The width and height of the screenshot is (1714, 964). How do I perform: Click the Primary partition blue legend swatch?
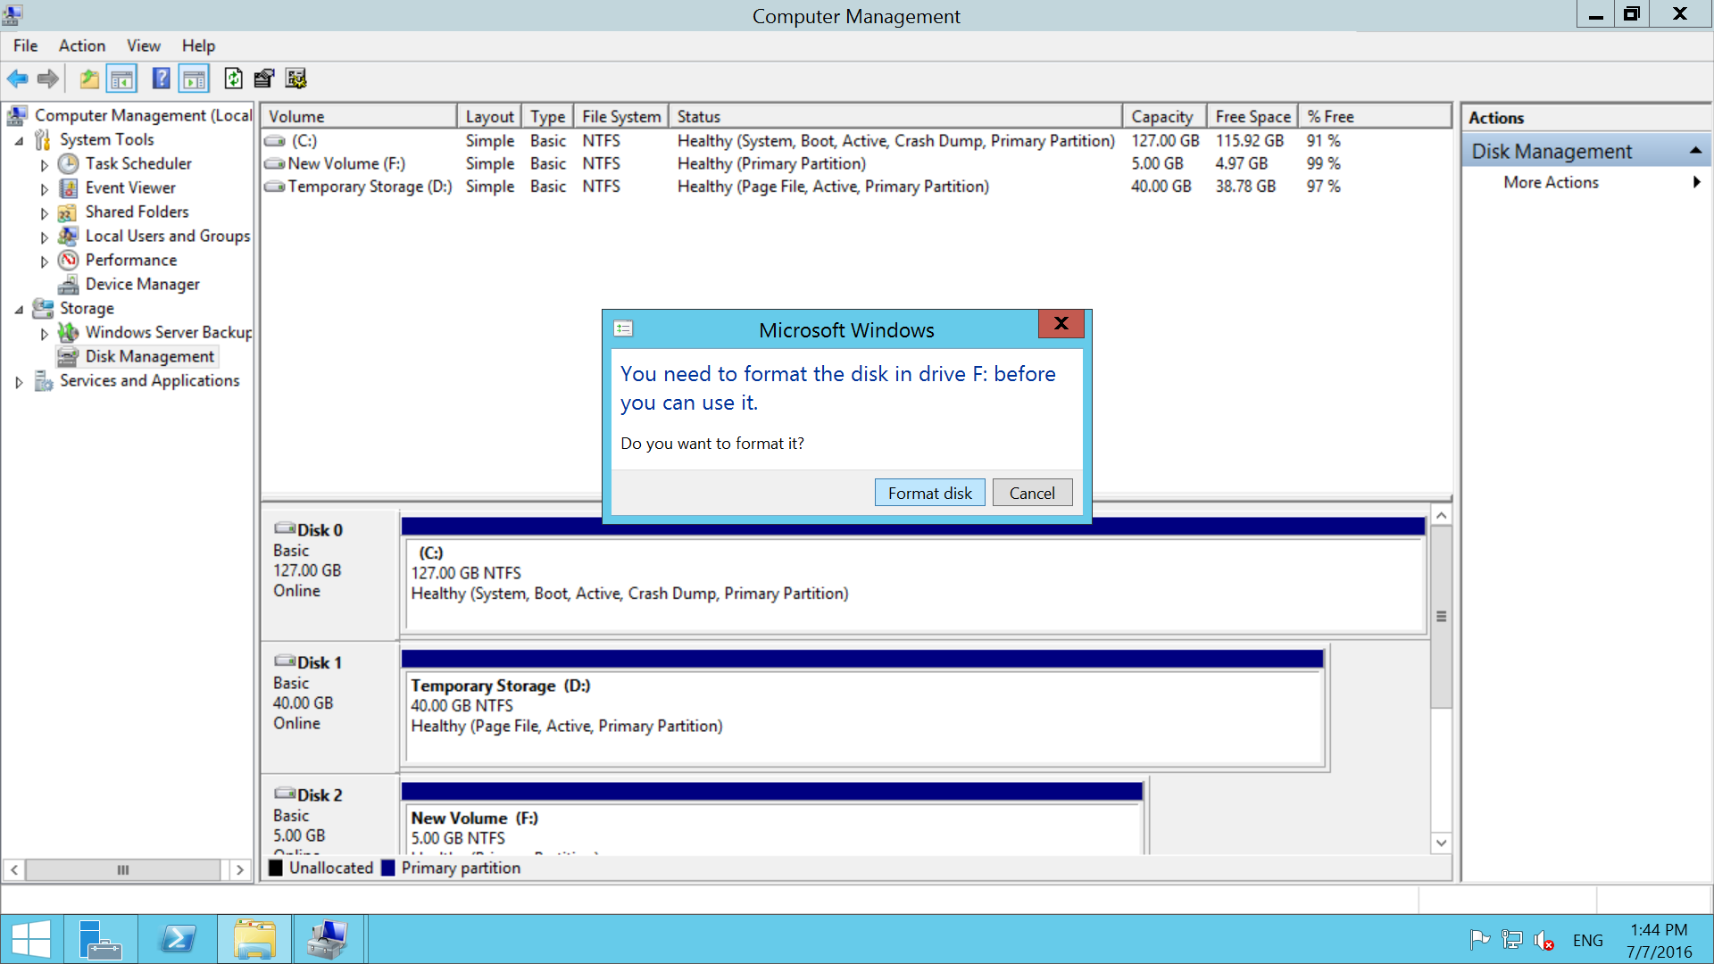(388, 868)
